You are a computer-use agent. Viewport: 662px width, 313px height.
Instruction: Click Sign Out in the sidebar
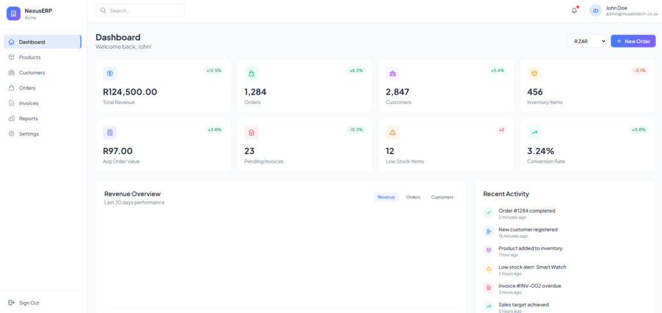click(x=29, y=303)
